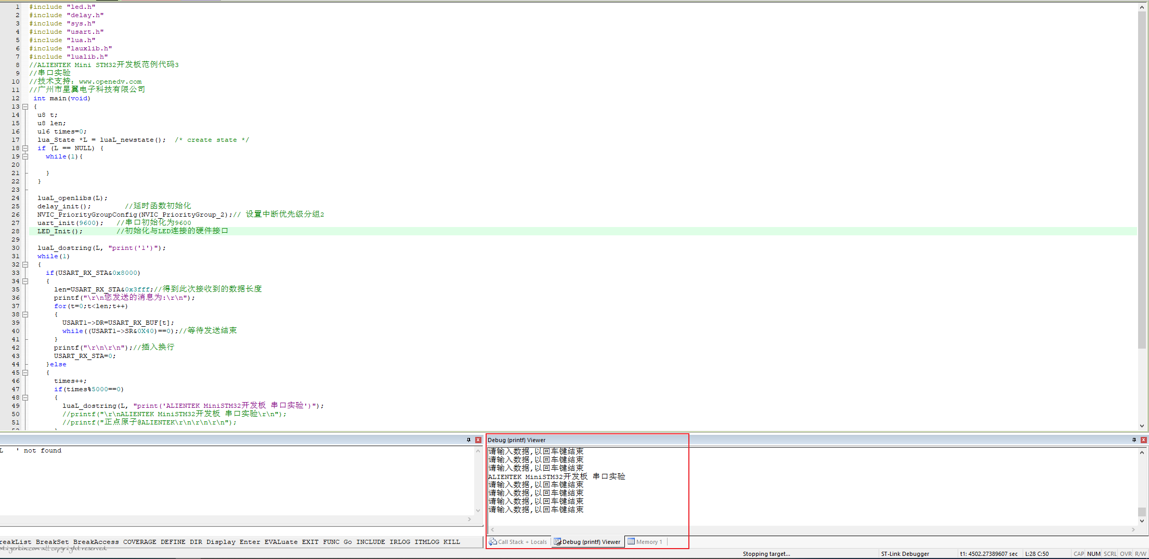Click the SCRL indicator in the status bar

(x=1110, y=554)
